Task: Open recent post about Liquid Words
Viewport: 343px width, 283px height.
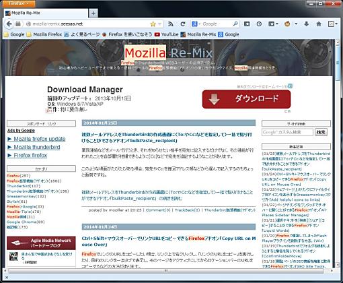Action: tap(293, 225)
